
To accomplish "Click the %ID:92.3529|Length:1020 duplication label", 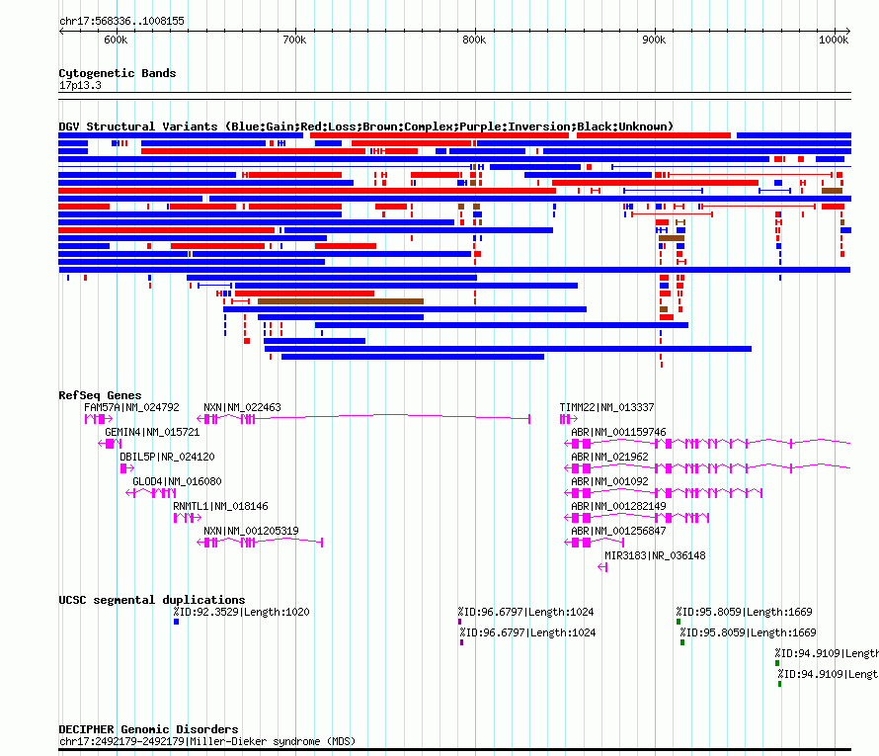I will coord(241,612).
